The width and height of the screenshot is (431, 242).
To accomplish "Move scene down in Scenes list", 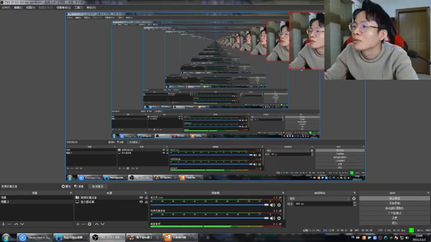I will (x=22, y=224).
